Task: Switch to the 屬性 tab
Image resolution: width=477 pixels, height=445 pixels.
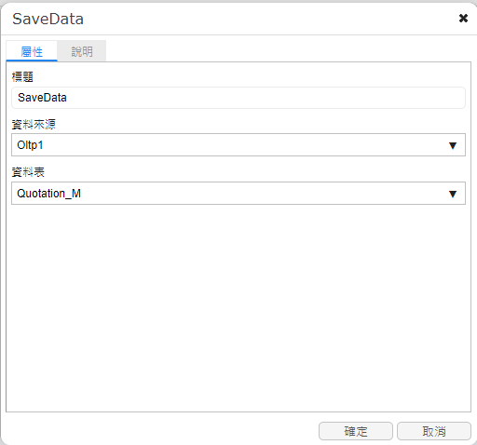Action: tap(32, 51)
